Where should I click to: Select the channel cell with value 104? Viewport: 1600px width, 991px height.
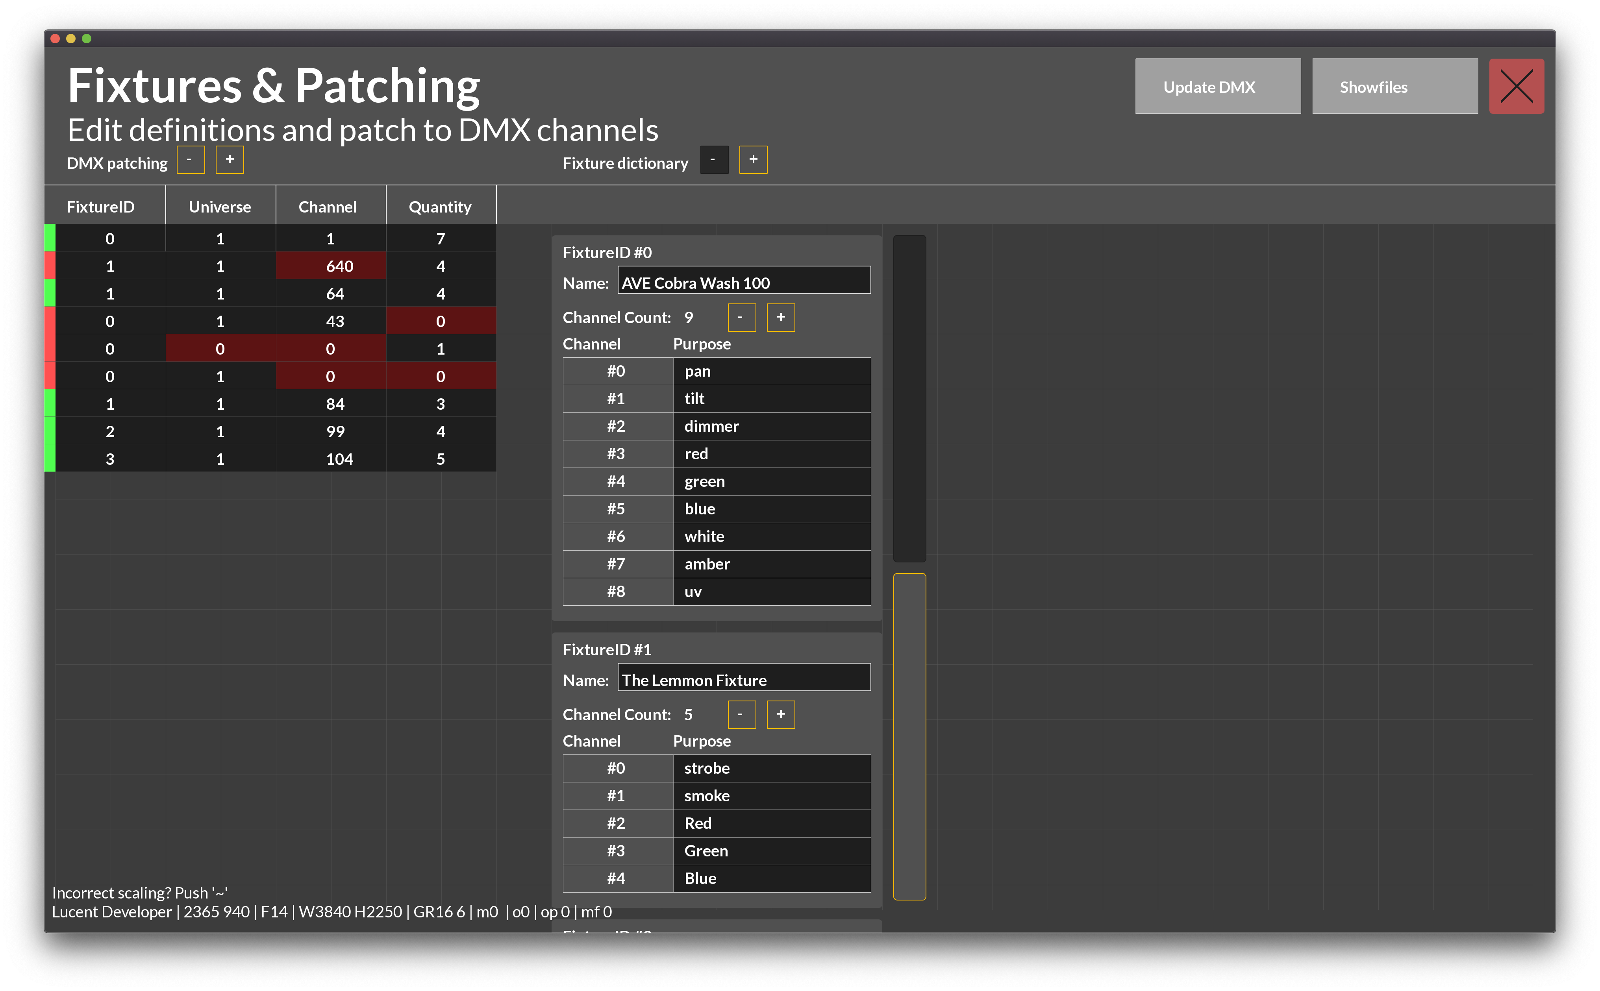(x=330, y=459)
